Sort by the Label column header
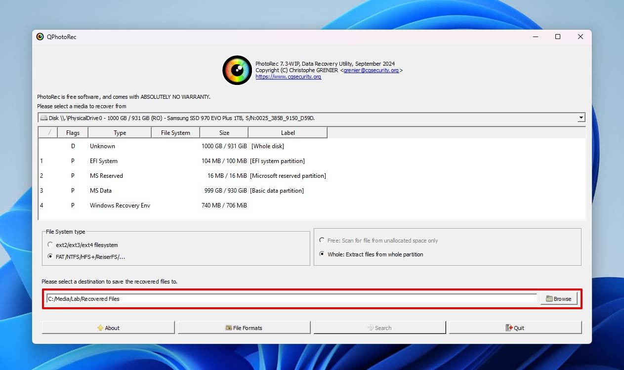 point(288,132)
